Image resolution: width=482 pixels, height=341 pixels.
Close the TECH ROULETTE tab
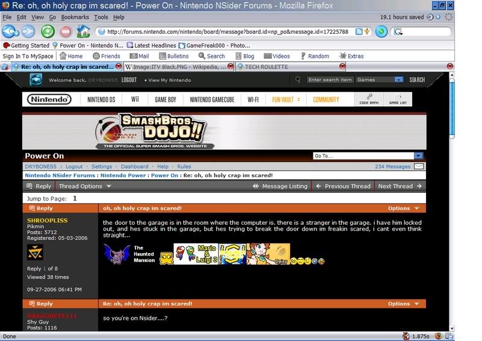click(342, 66)
